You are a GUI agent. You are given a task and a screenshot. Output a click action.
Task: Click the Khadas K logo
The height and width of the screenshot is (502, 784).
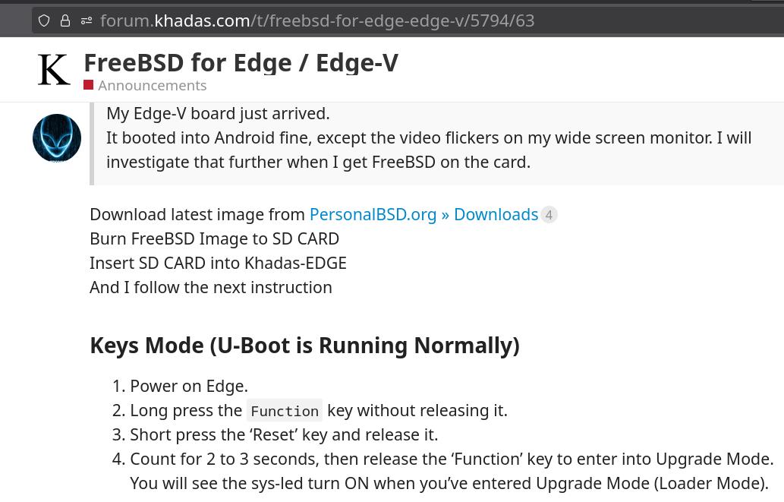click(x=54, y=70)
